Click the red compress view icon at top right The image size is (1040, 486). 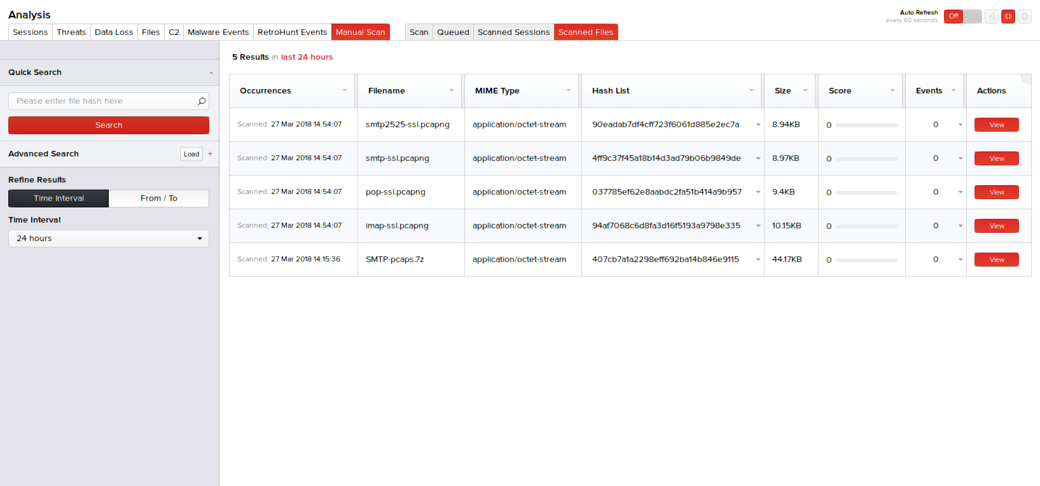[x=1008, y=17]
